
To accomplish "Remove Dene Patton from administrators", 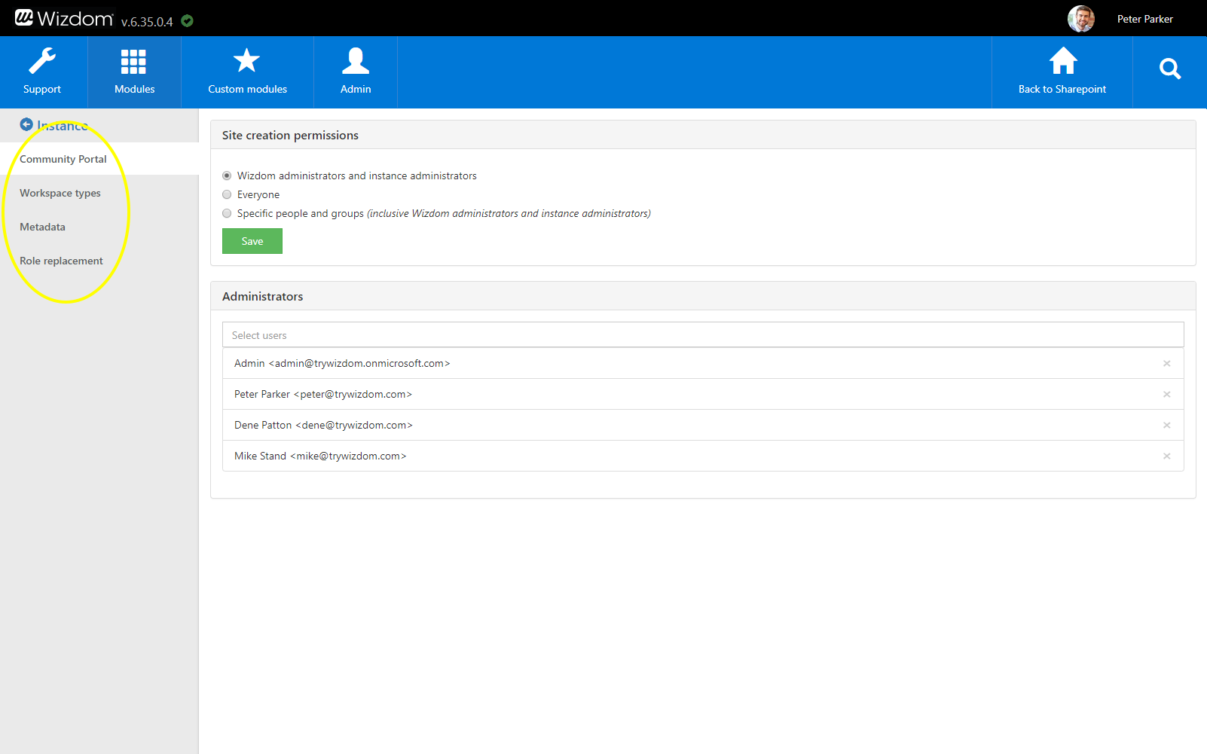I will click(x=1166, y=426).
